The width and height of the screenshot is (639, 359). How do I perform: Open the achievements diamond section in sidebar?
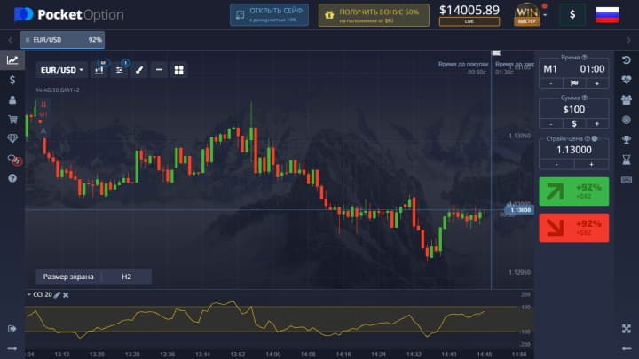[x=12, y=139]
